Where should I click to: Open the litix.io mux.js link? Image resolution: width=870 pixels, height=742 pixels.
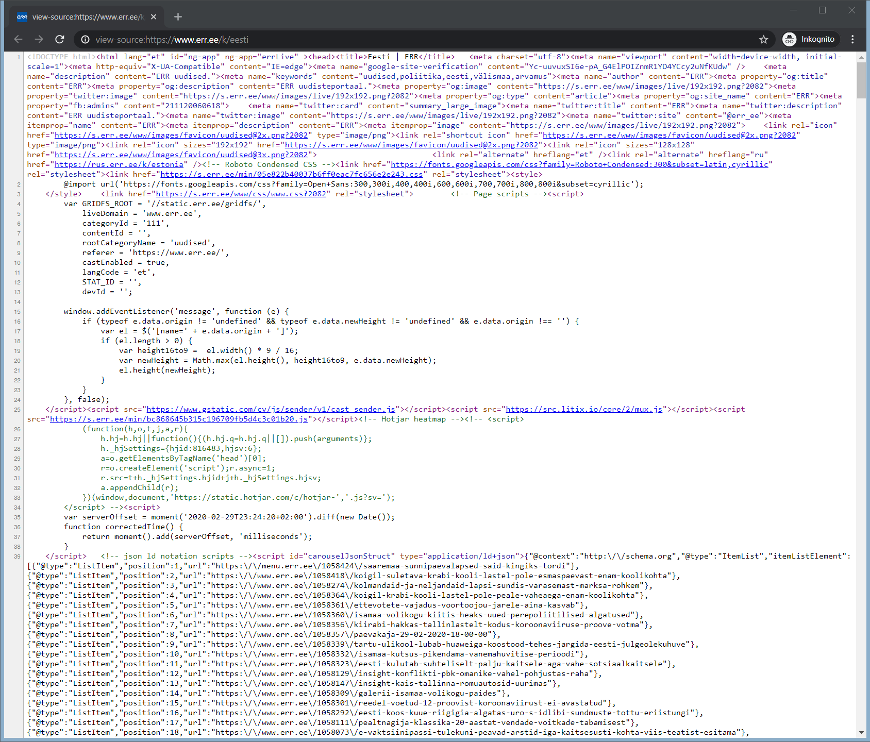[584, 409]
